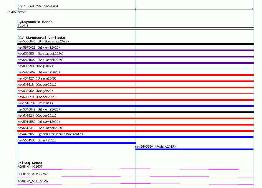The width and height of the screenshot is (262, 188).
Task: Open variant nsv5975022 (Almarri2020) label
Action: point(39,47)
